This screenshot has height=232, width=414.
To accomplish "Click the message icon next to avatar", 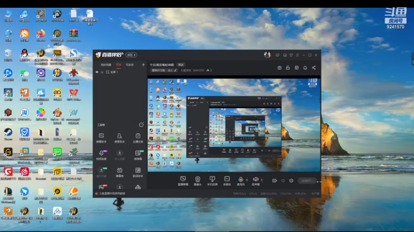I will (277, 55).
